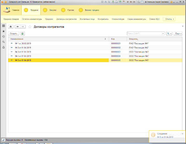Image resolution: width=186 pixels, height=144 pixels.
Task: Open the main menu dropdown in title bar
Action: pos(5,2)
